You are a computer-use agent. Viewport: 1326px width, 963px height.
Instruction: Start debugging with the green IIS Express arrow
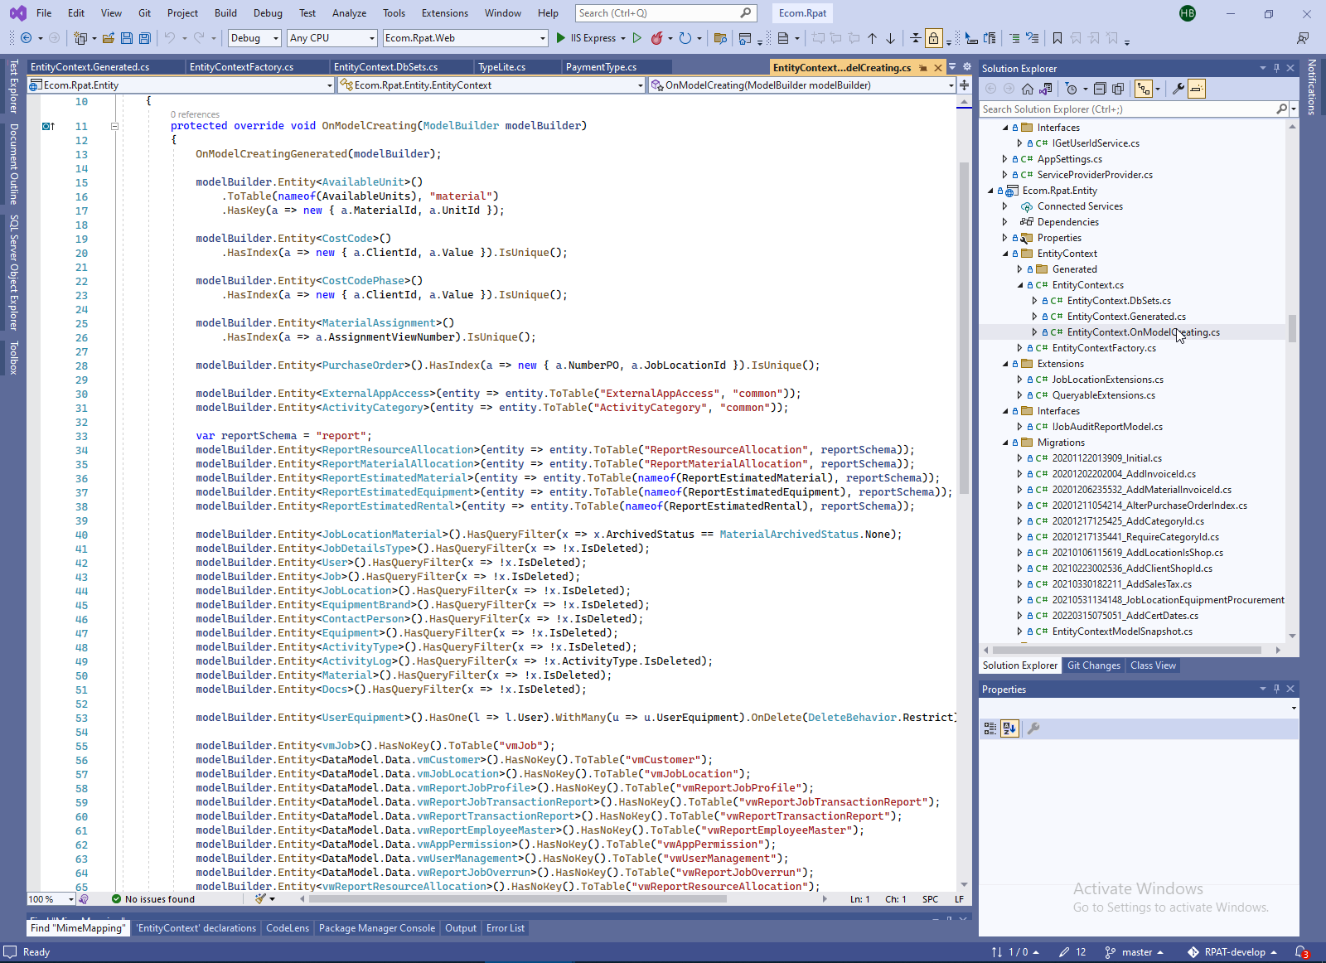tap(561, 38)
